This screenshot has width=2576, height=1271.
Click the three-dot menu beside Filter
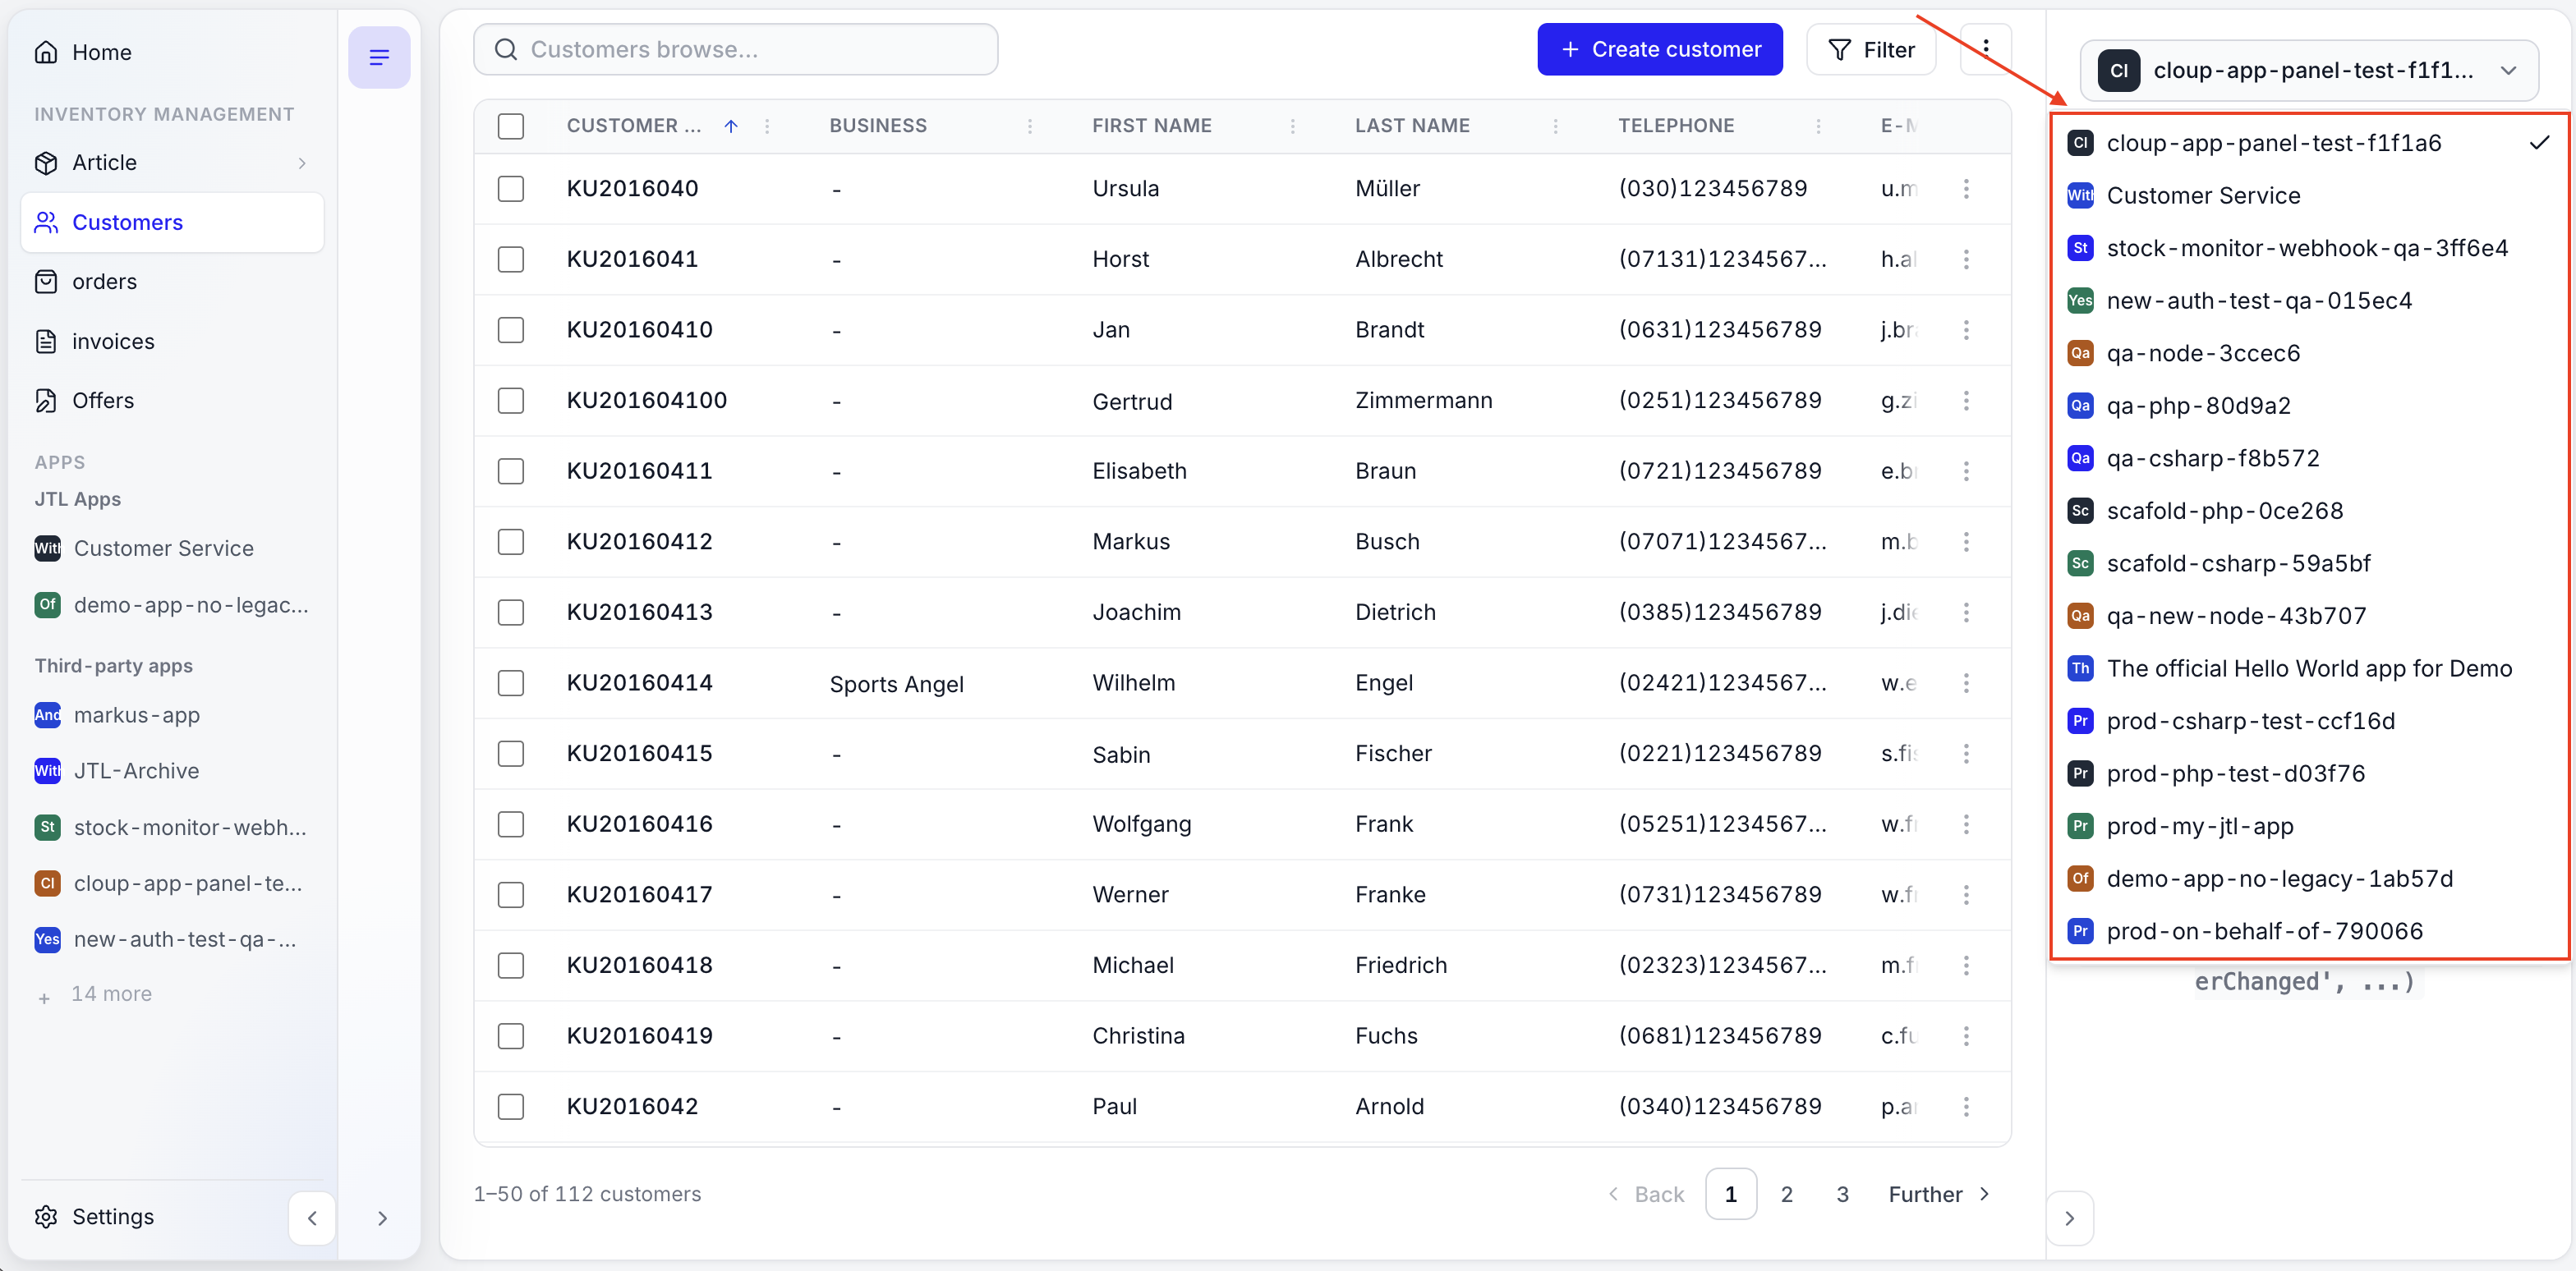[x=1986, y=49]
